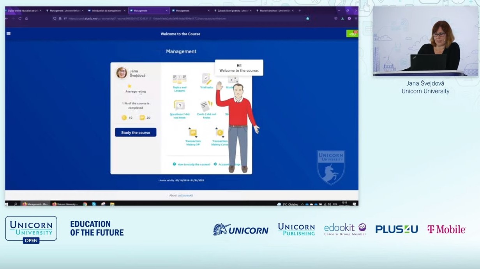Click the Management course title

(x=181, y=51)
